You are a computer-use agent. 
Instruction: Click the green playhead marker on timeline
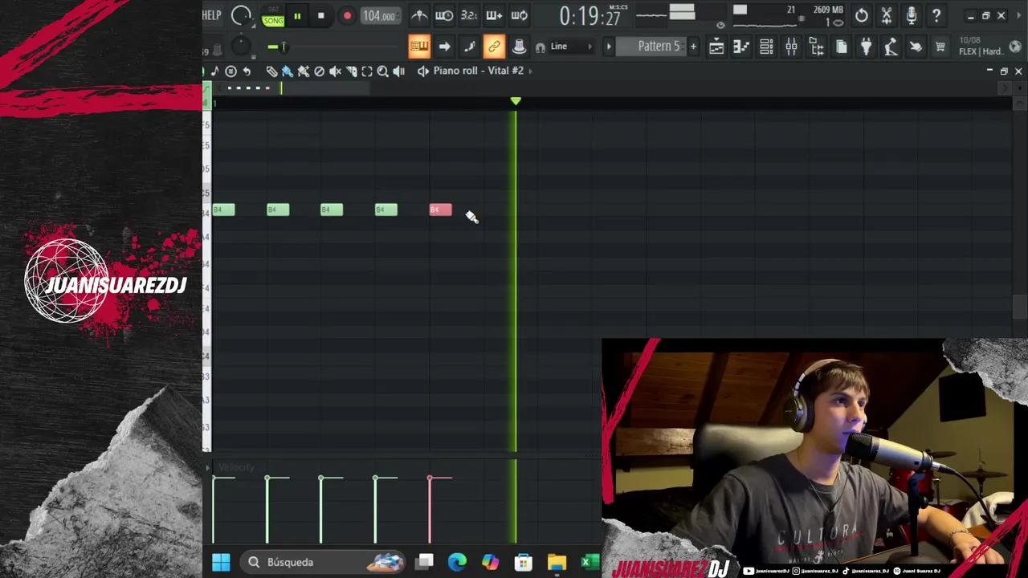coord(516,101)
